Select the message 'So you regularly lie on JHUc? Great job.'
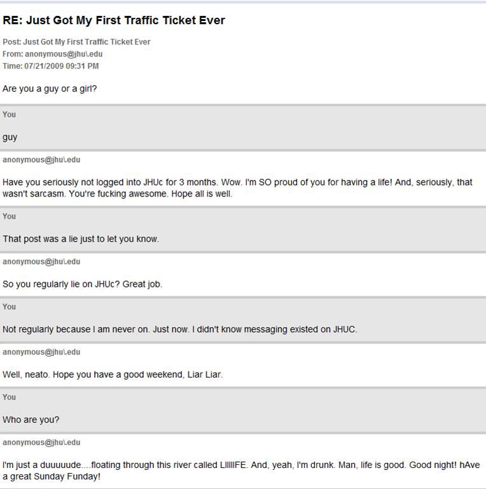Screen dimensions: 486x489 pyautogui.click(x=82, y=284)
